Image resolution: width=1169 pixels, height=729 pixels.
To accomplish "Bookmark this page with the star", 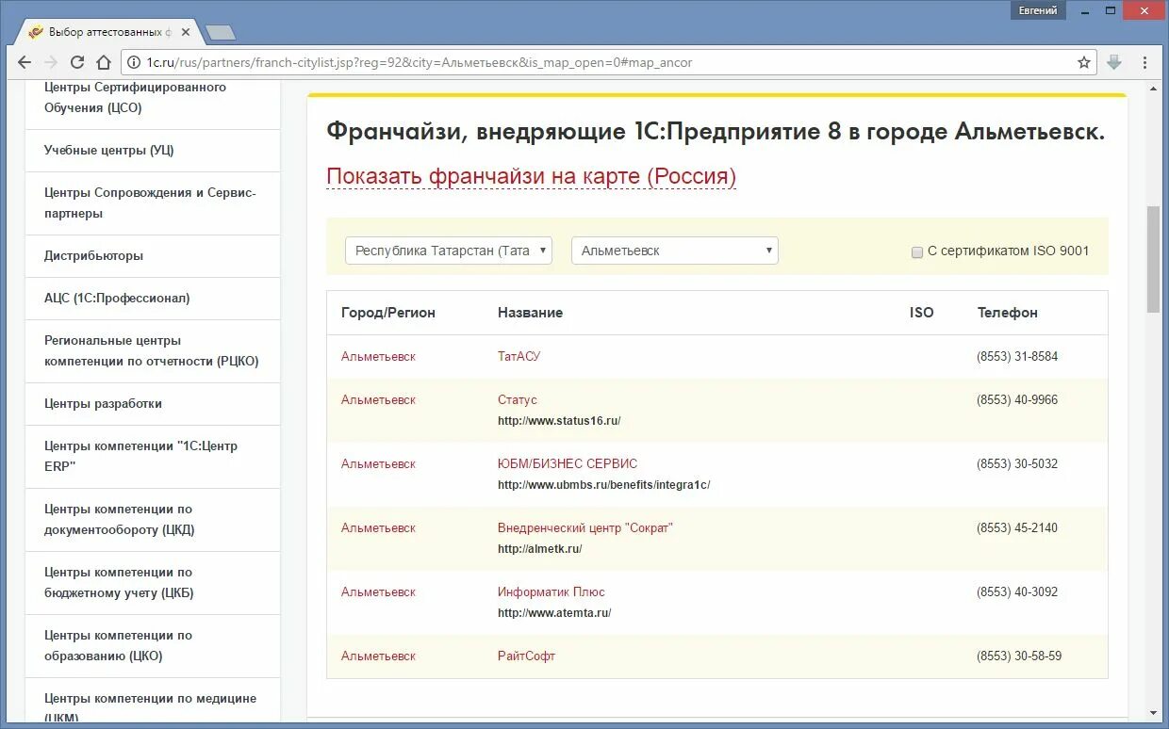I will pos(1084,63).
